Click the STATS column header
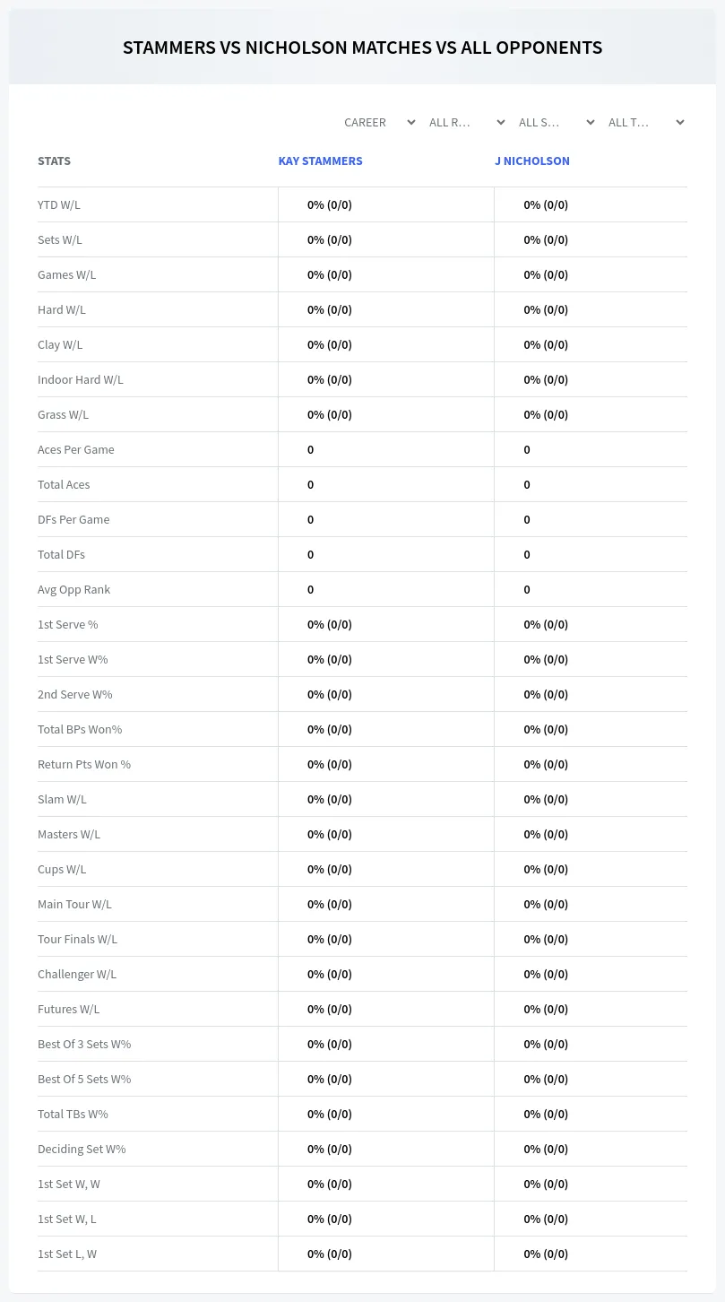The width and height of the screenshot is (725, 1302). pos(54,161)
